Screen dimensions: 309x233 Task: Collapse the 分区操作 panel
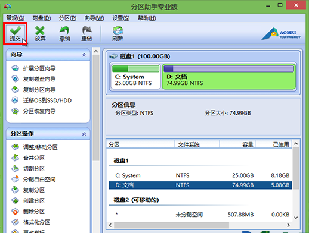[x=84, y=134]
